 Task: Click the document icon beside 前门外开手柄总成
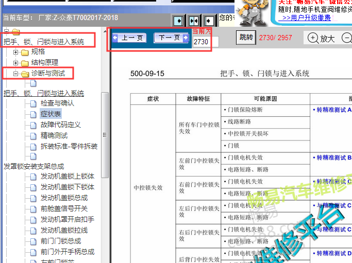pyautogui.click(x=33, y=252)
